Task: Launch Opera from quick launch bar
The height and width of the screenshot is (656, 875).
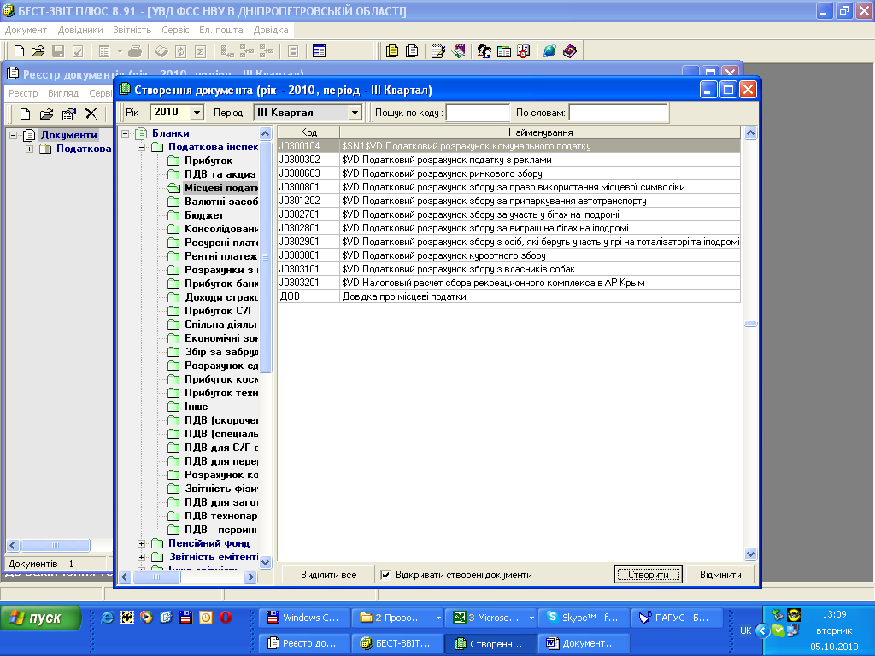Action: [x=226, y=618]
